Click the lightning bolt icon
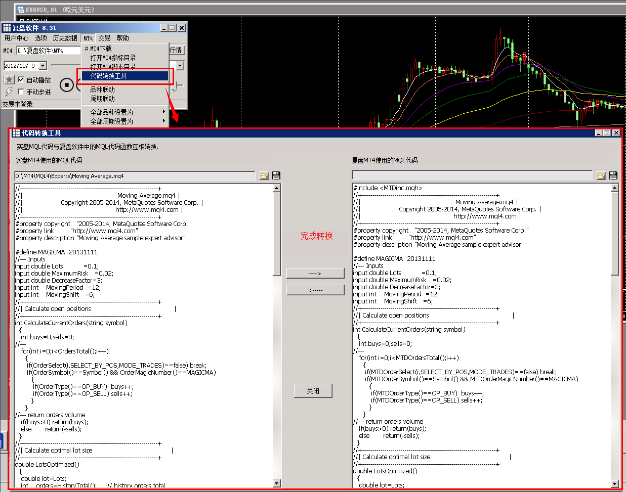This screenshot has height=492, width=626. (9, 92)
